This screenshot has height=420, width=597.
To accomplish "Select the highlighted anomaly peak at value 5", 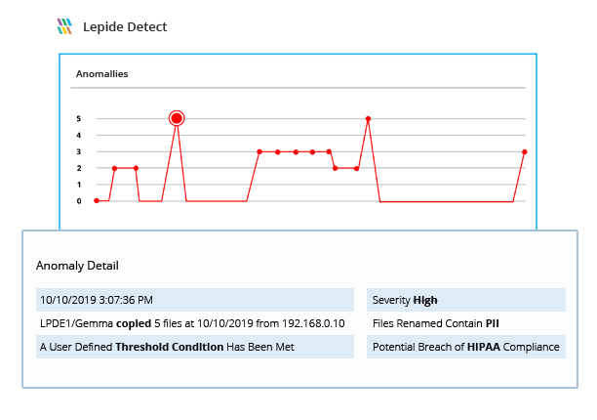I will [x=177, y=118].
